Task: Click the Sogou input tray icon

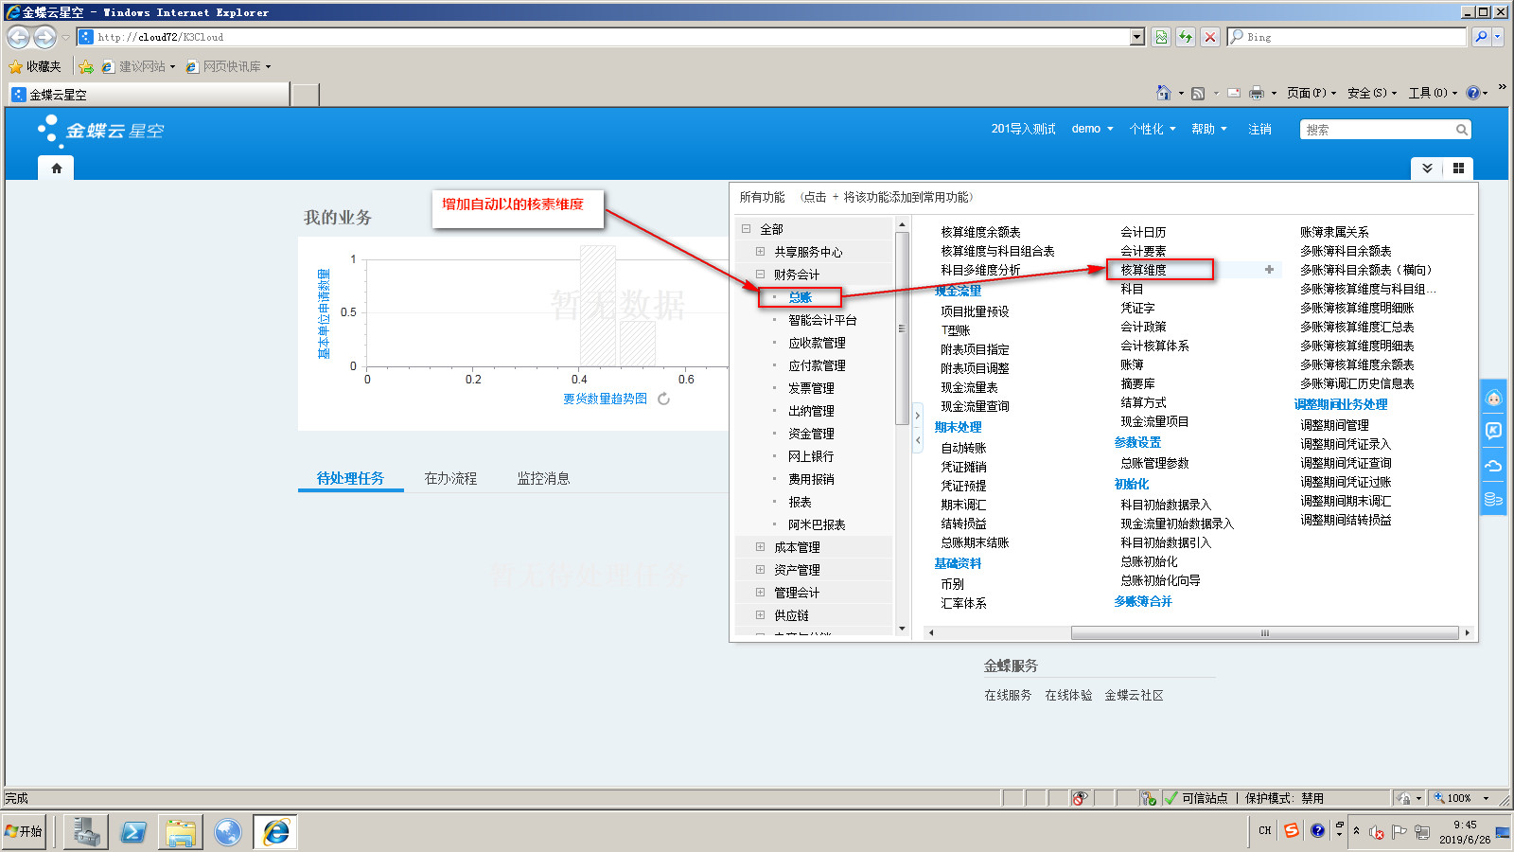Action: [x=1292, y=830]
